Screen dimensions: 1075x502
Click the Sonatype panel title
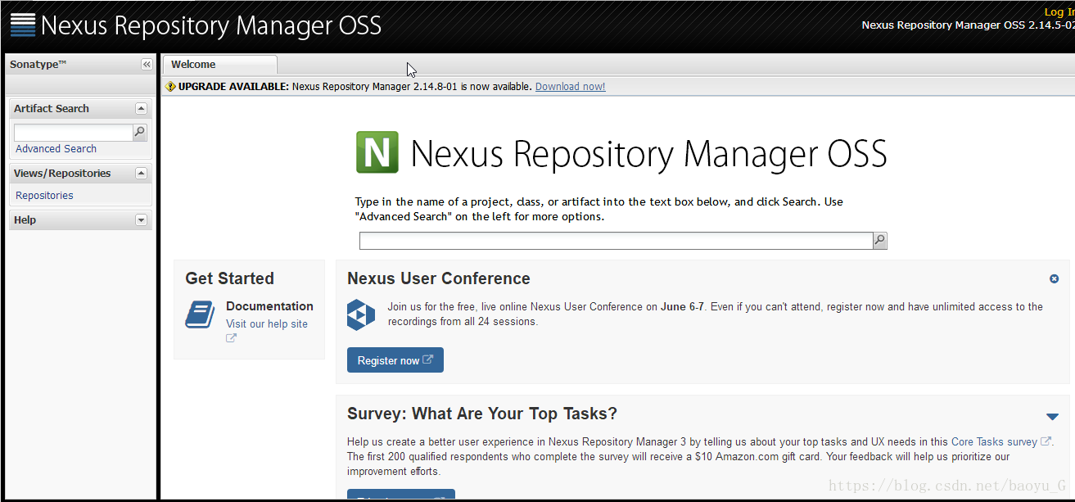38,65
